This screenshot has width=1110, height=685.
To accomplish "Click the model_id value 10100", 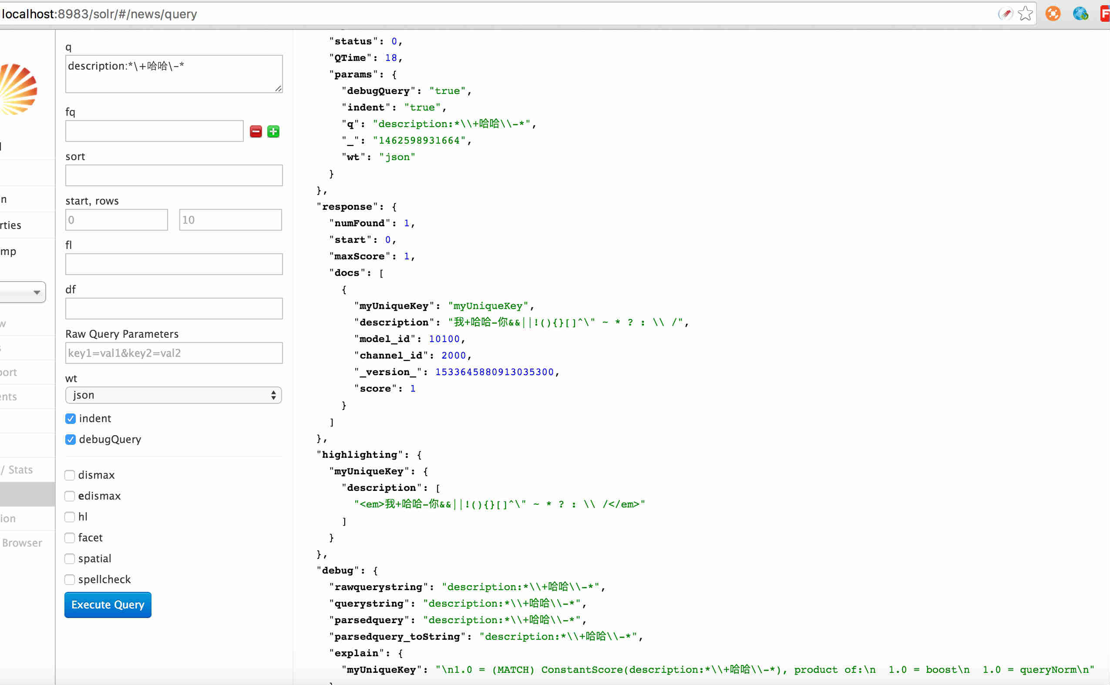I will 444,339.
